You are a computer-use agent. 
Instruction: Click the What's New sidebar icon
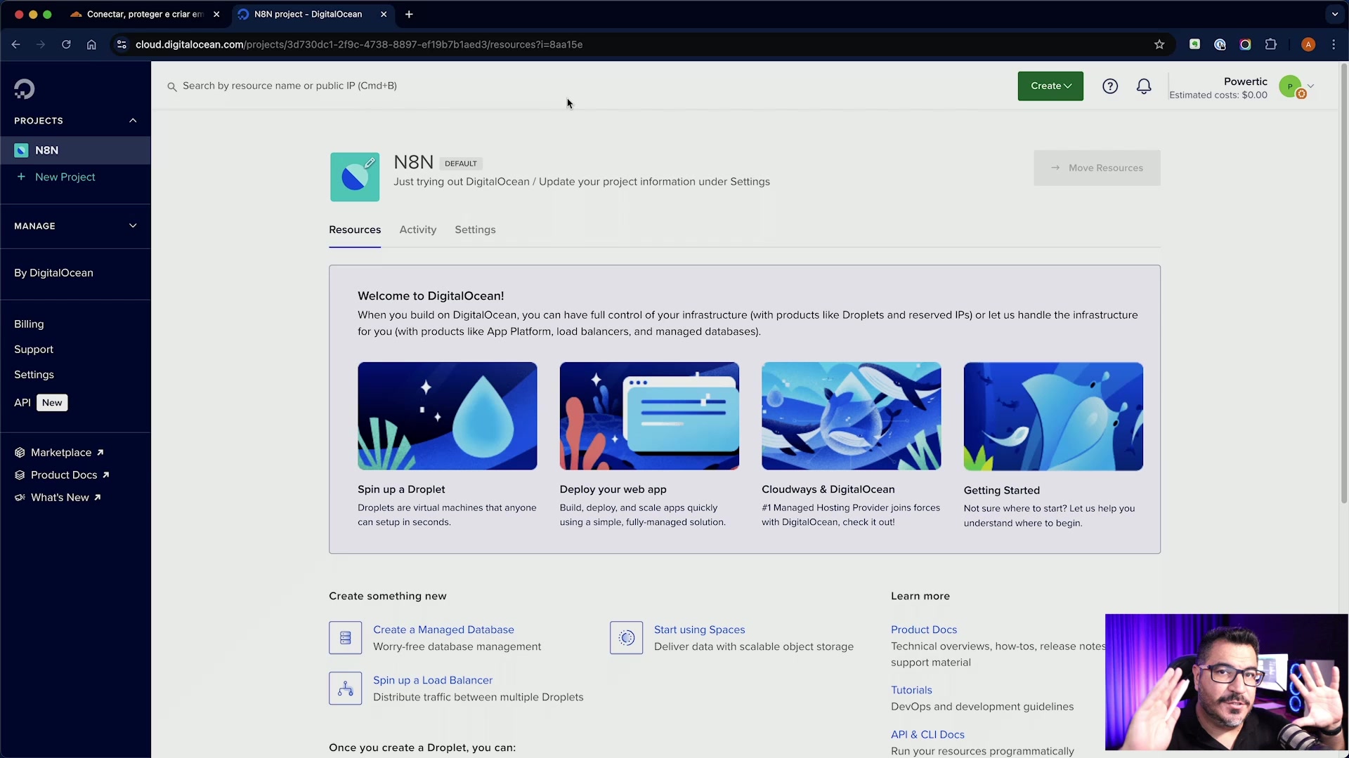pos(20,497)
